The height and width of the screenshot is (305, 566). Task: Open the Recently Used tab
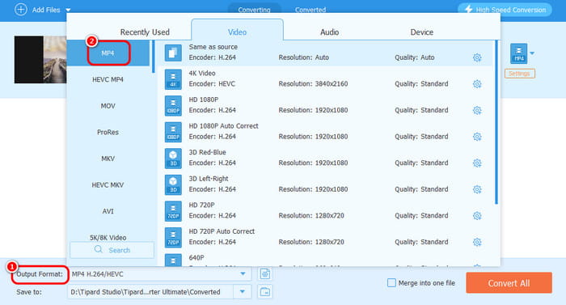click(x=145, y=32)
